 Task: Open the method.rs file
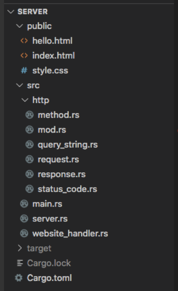[58, 115]
